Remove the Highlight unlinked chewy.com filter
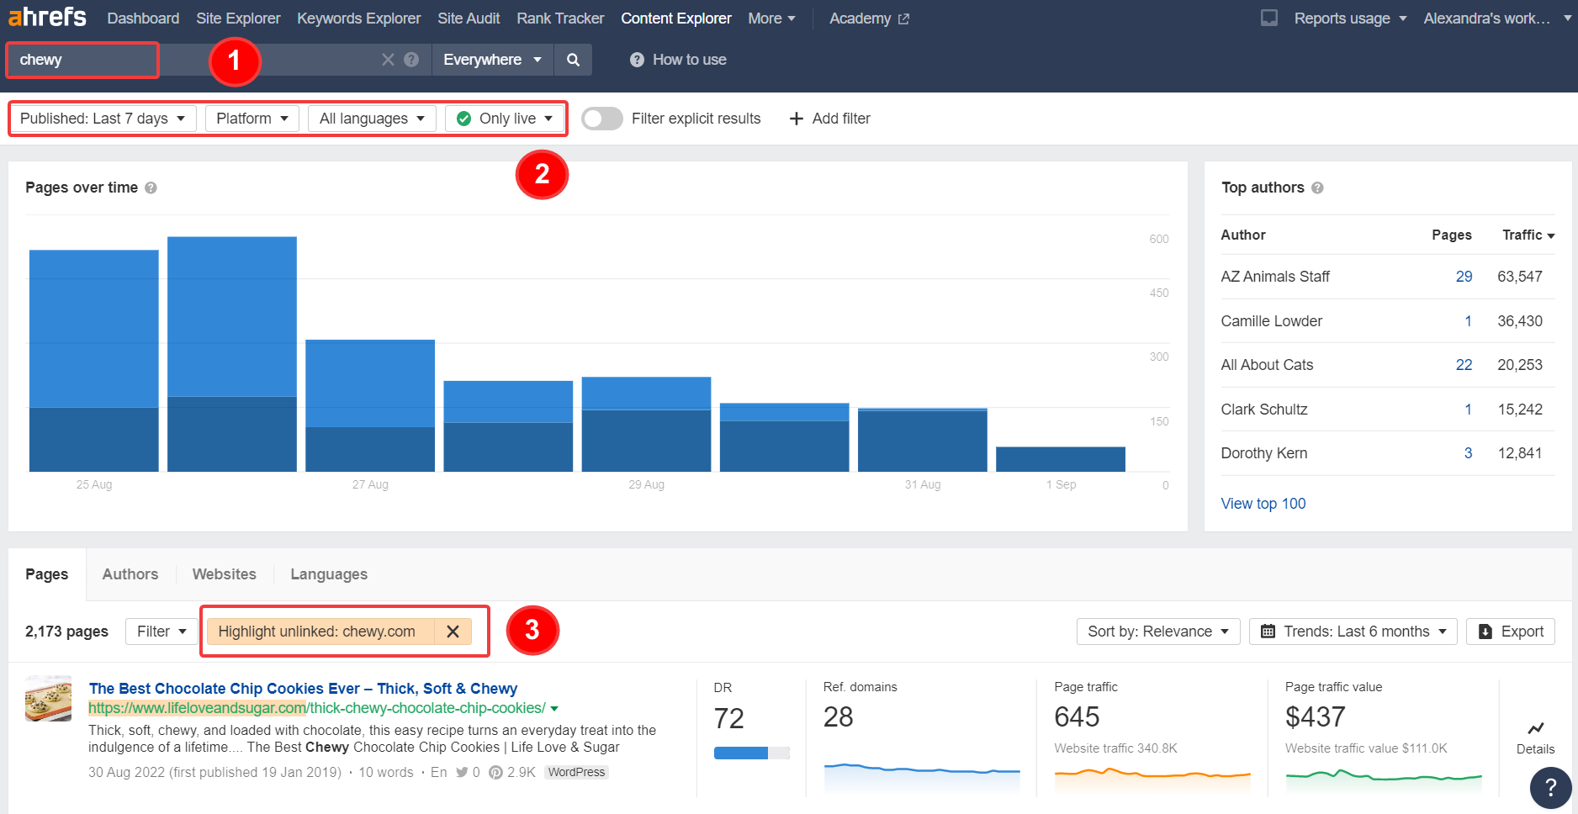The image size is (1578, 814). 453,632
